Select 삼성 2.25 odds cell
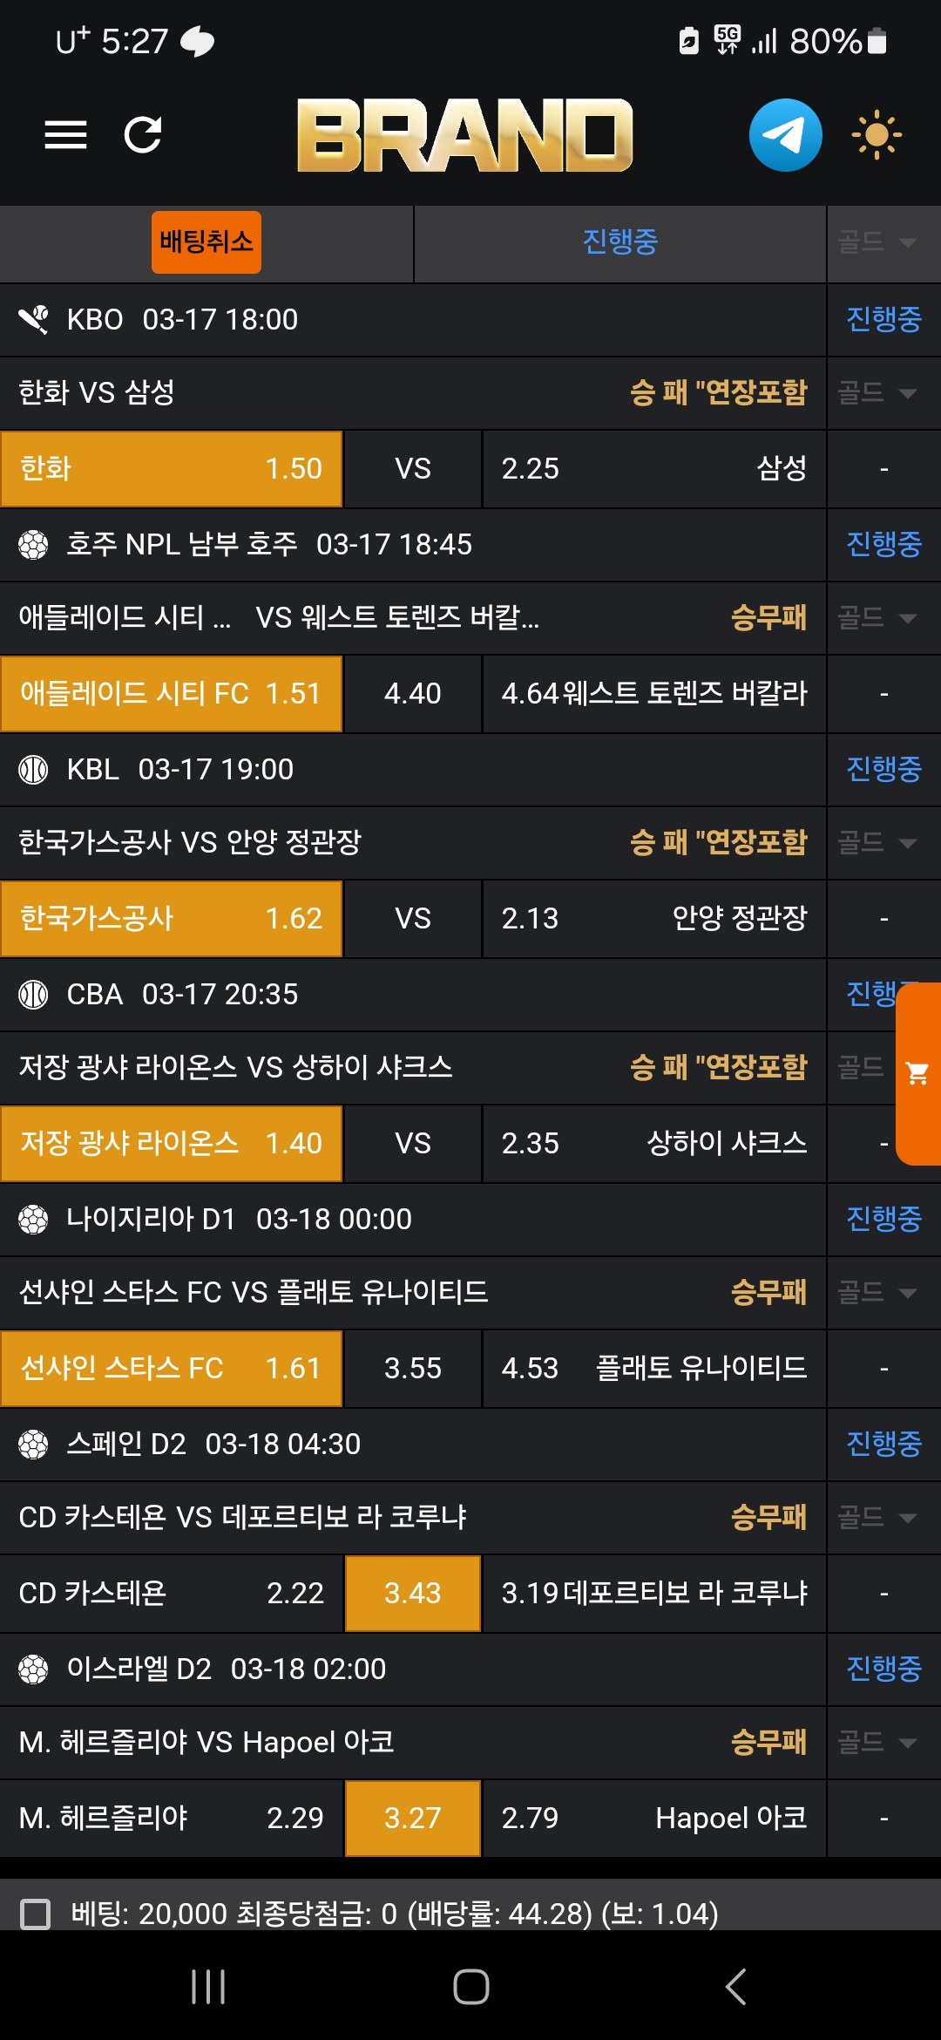This screenshot has width=941, height=2040. (653, 469)
